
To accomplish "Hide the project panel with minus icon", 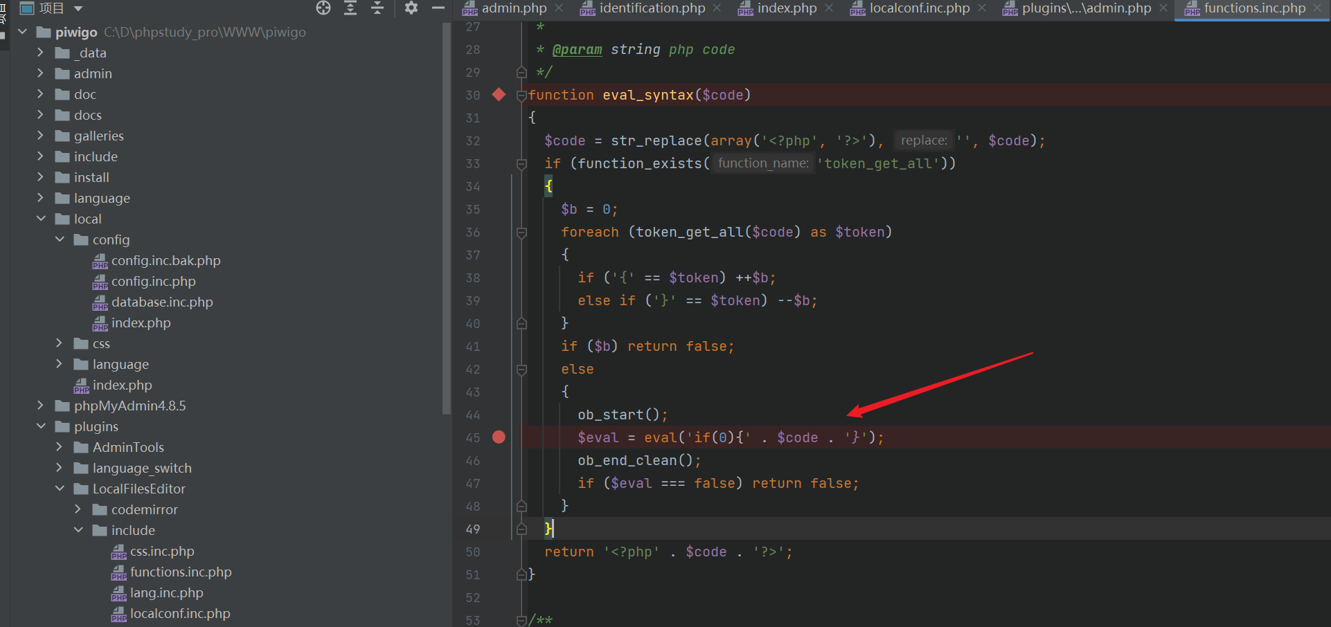I will [x=438, y=8].
